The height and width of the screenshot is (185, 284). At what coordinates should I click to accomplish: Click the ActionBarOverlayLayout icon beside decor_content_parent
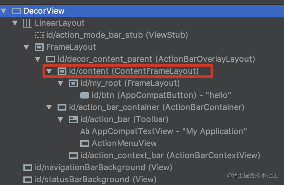[50, 59]
